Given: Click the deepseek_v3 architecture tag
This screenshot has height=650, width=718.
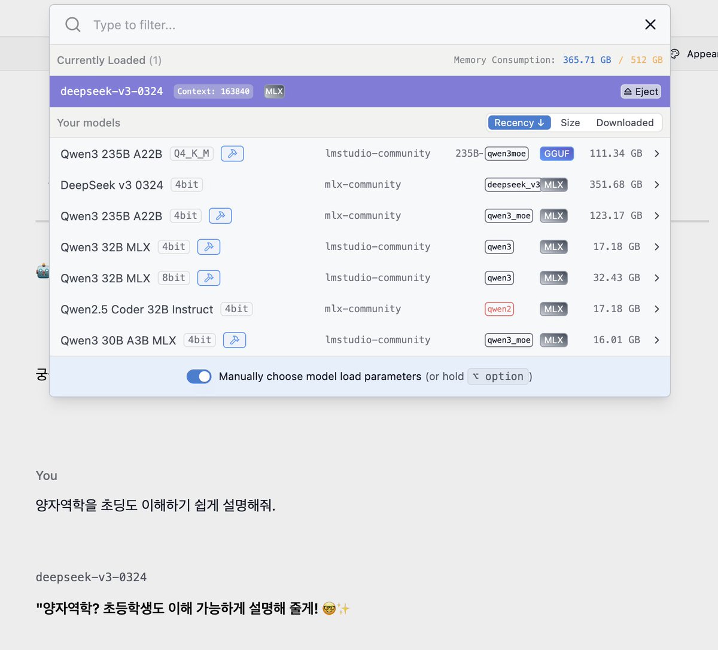Looking at the screenshot, I should pos(513,185).
